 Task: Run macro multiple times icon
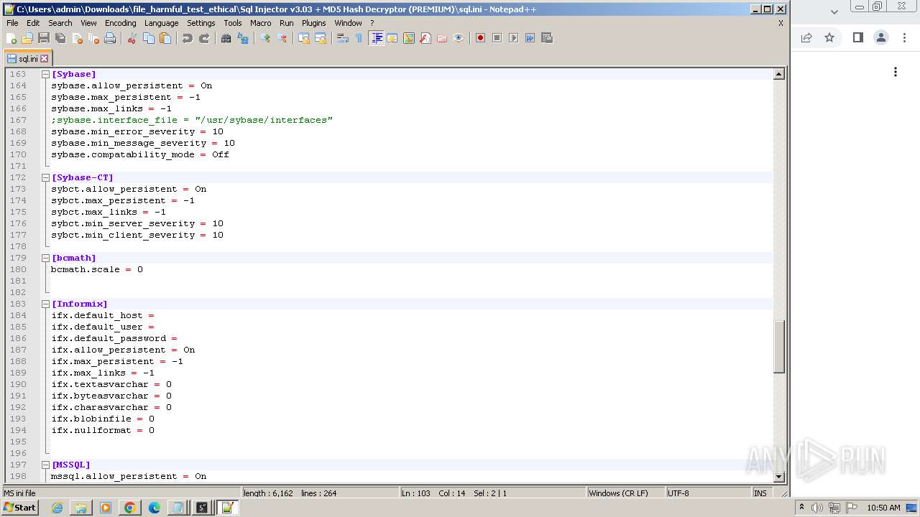[x=530, y=38]
